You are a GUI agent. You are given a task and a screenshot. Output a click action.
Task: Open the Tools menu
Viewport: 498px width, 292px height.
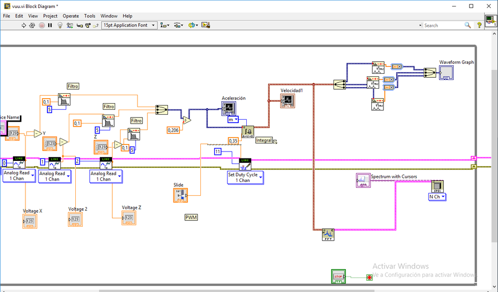[90, 16]
